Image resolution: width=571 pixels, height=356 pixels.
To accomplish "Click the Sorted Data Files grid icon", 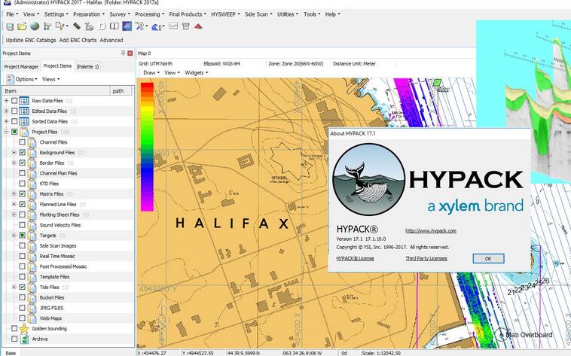I will pos(24,122).
